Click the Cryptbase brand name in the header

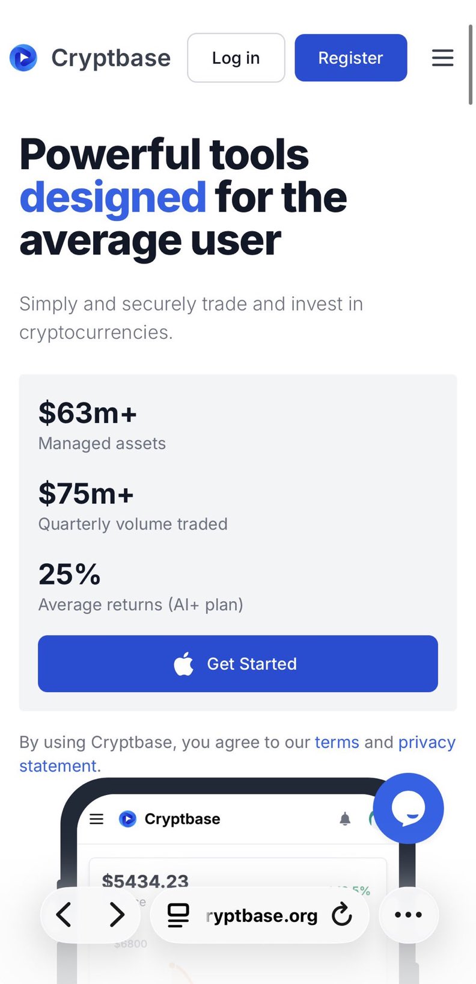click(x=111, y=58)
